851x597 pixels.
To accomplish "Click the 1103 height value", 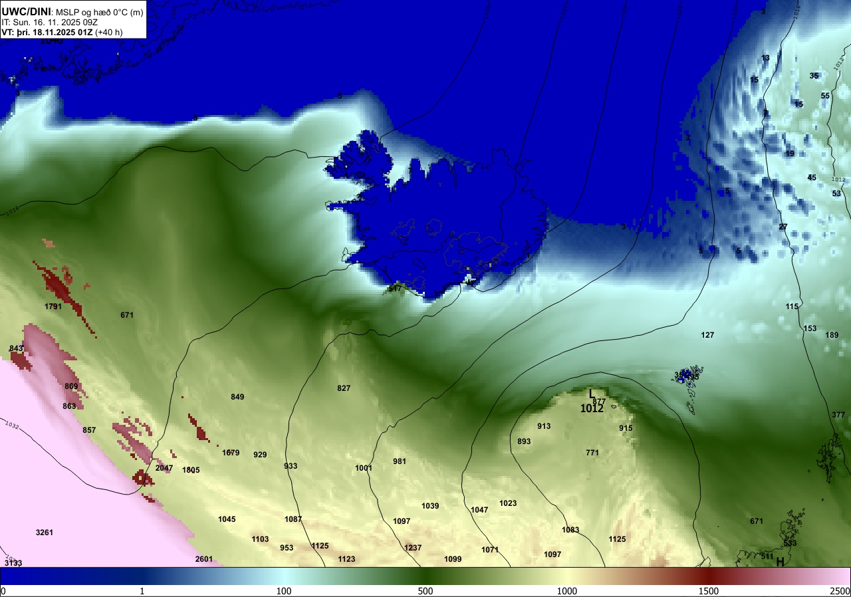I will 260,539.
